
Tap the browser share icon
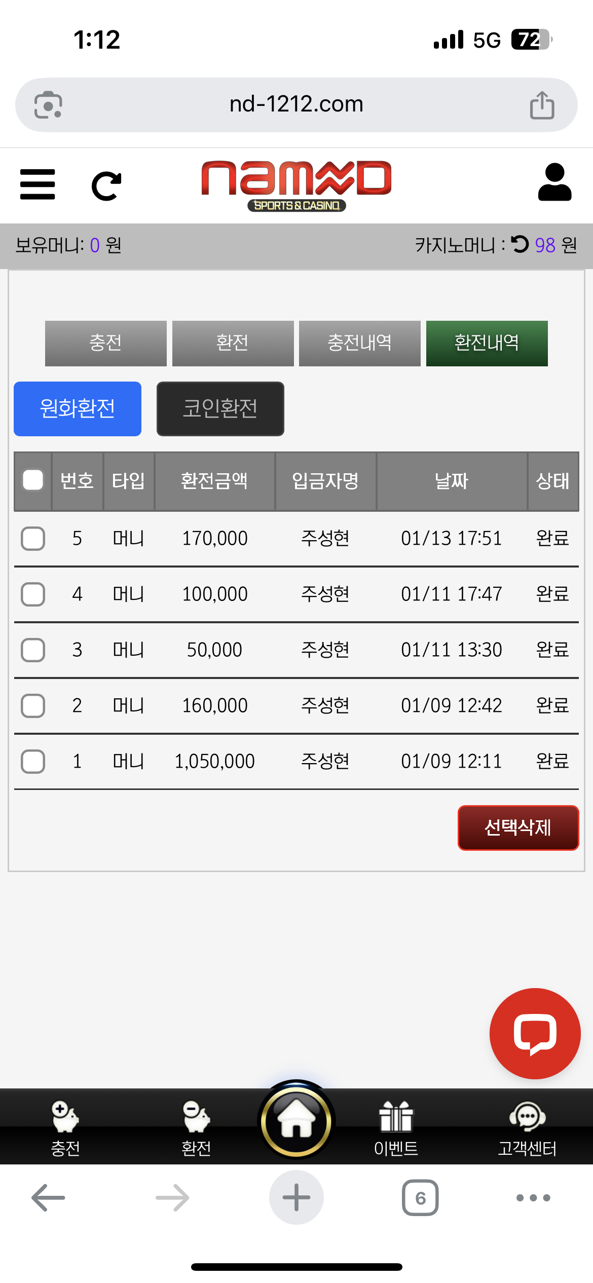pos(542,105)
